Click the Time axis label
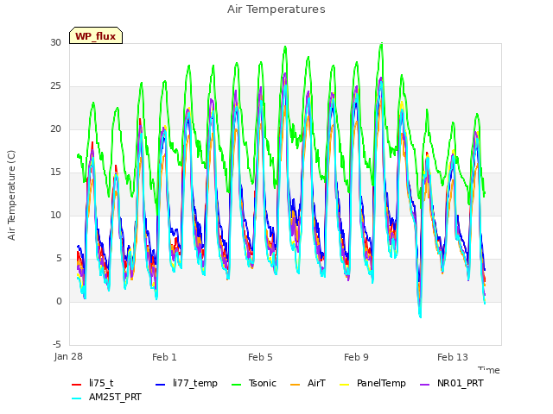Viewport: 553px width, 414px height. (489, 370)
